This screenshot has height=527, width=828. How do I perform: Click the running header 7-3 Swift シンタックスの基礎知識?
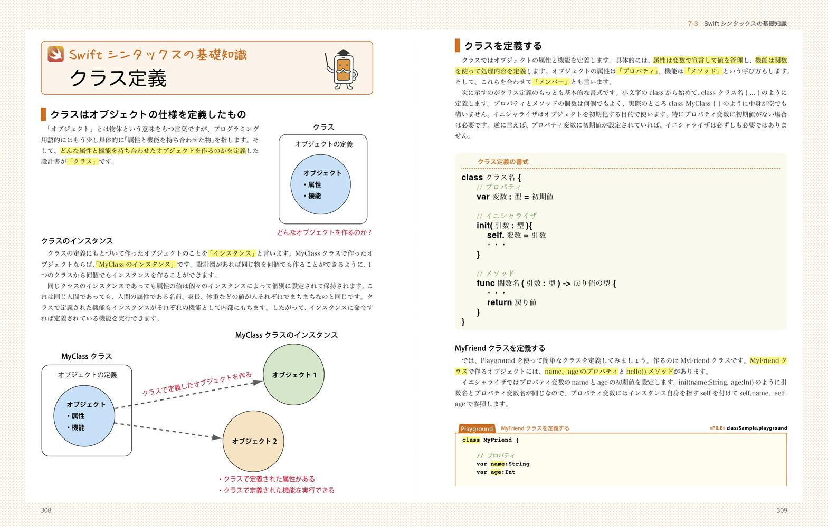737,24
